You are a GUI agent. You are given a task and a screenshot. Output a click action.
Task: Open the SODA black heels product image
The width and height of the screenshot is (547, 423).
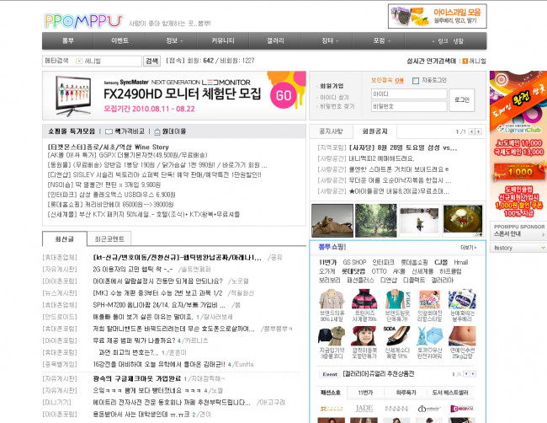point(396,336)
